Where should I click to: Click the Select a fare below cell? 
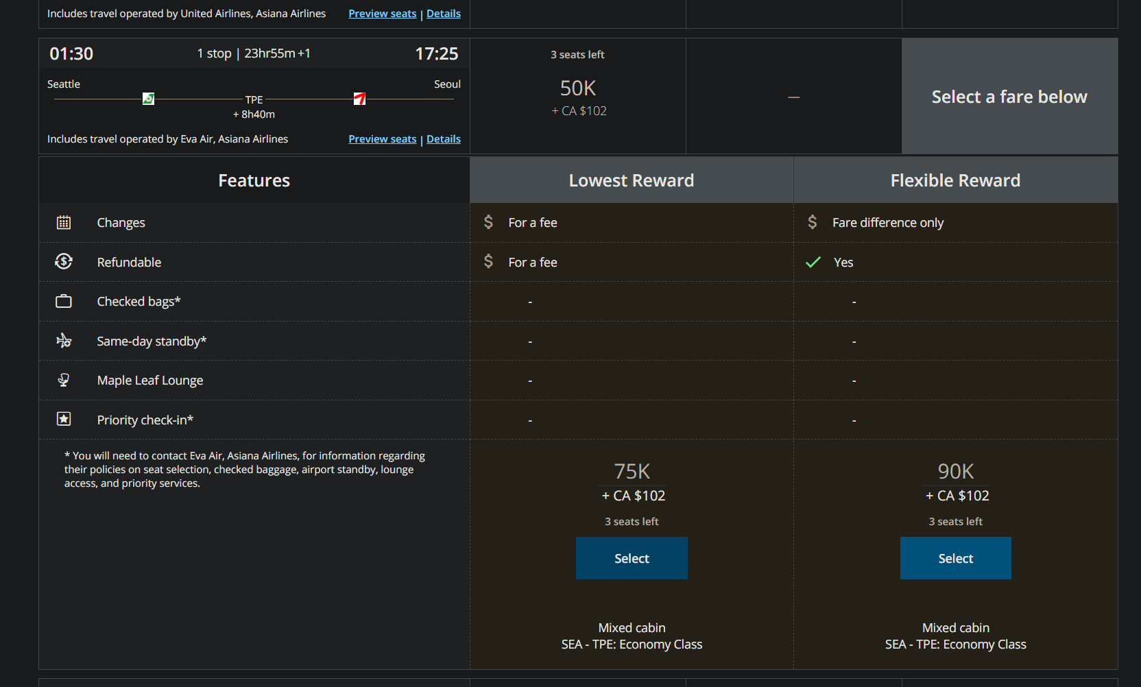click(1009, 96)
